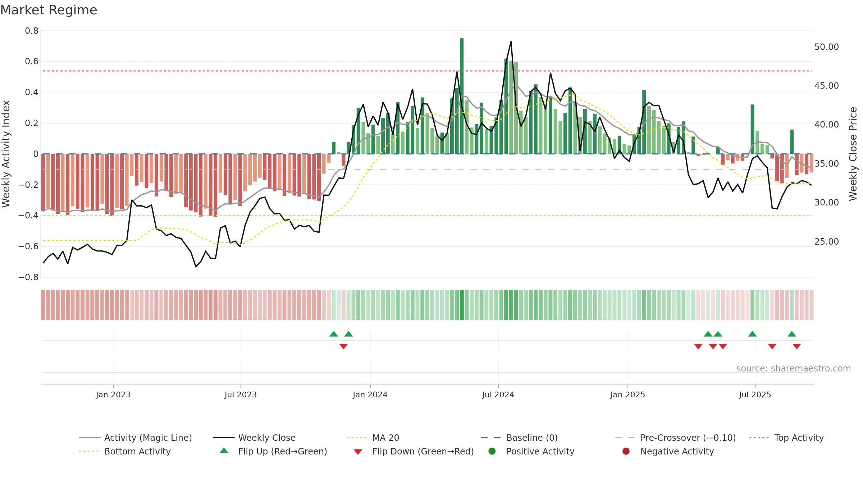The image size is (863, 485).
Task: Click the 0.8 activity axis tick
Action: point(32,31)
